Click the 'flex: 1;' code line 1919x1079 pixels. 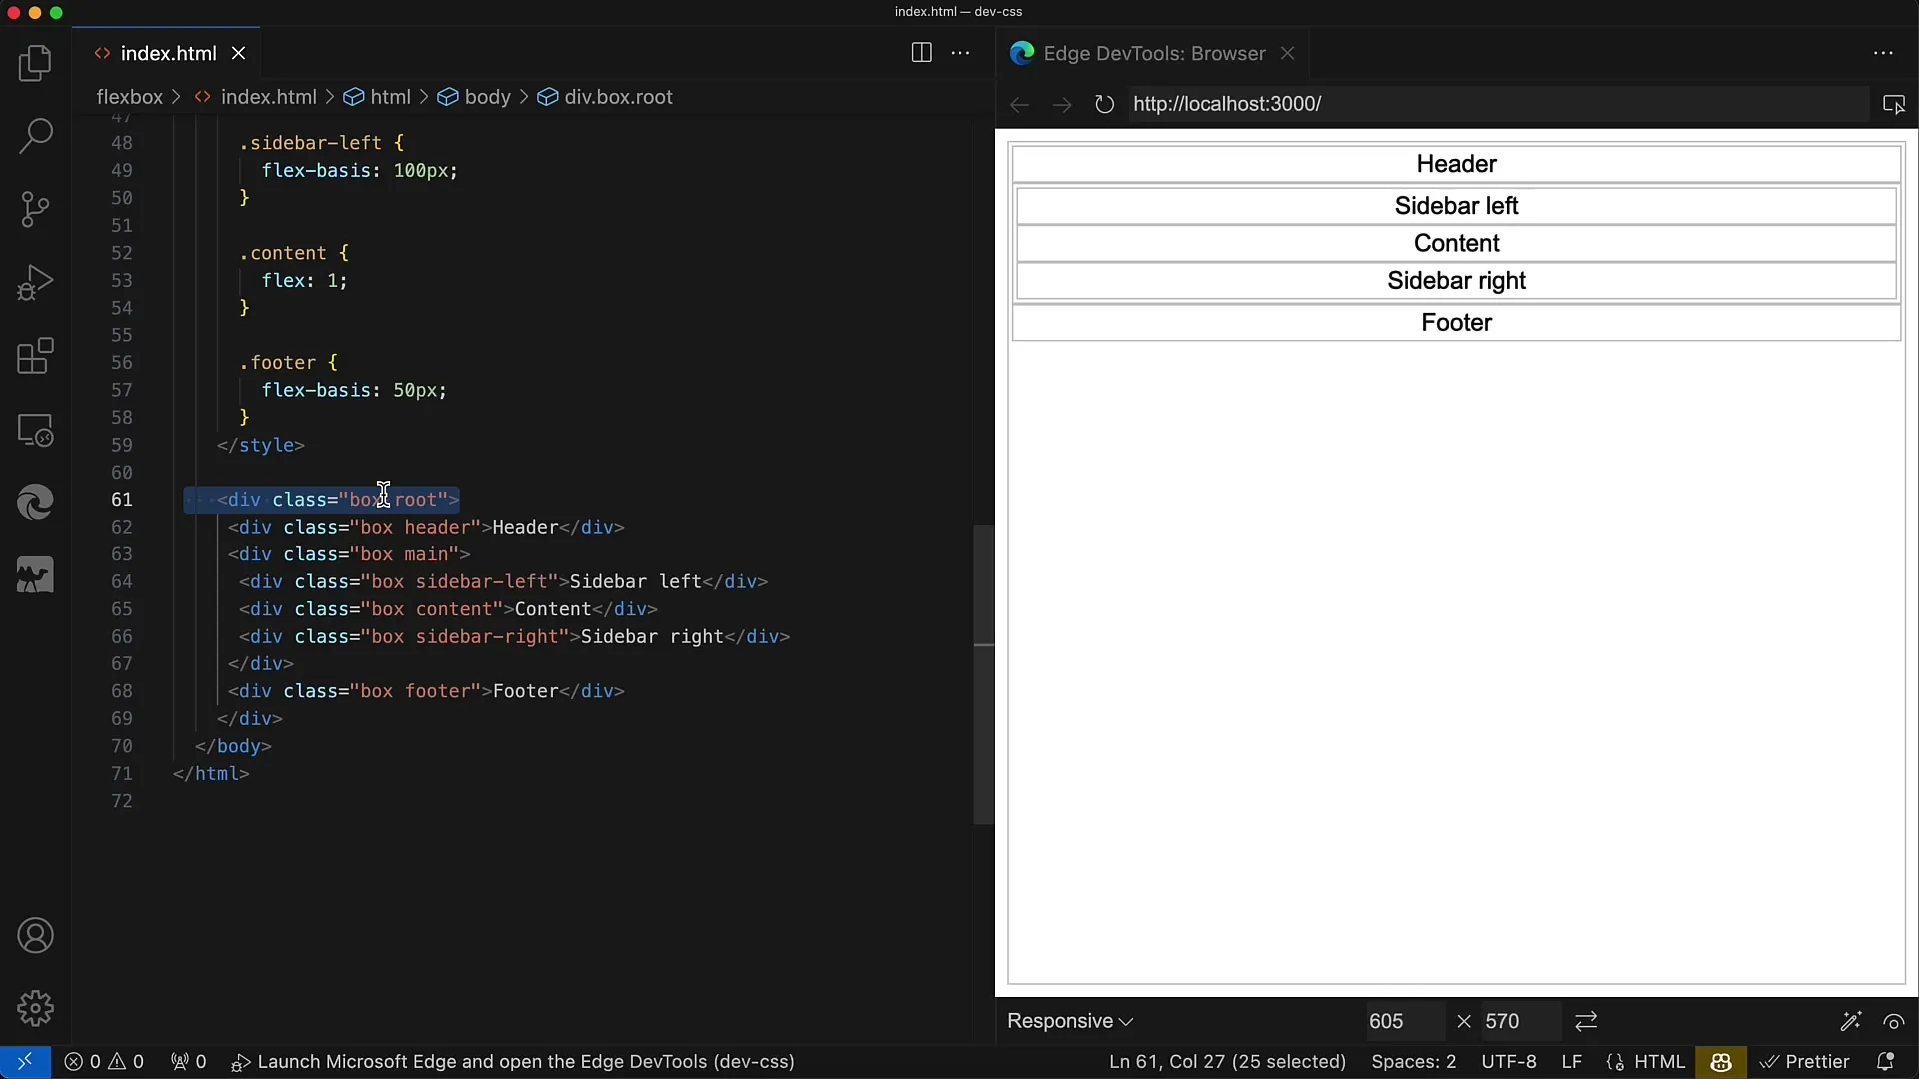304,281
